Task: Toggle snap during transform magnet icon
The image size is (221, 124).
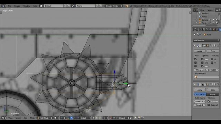Action: click(110, 118)
